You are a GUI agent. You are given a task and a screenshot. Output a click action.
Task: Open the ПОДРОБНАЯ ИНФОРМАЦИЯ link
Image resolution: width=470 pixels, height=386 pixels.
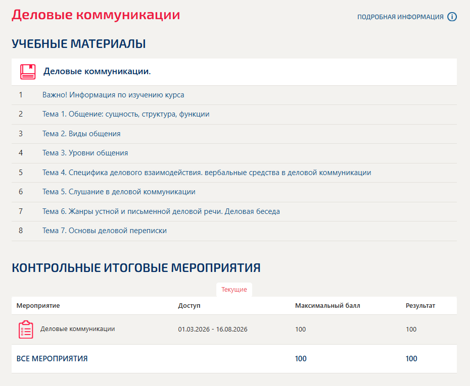tap(400, 17)
